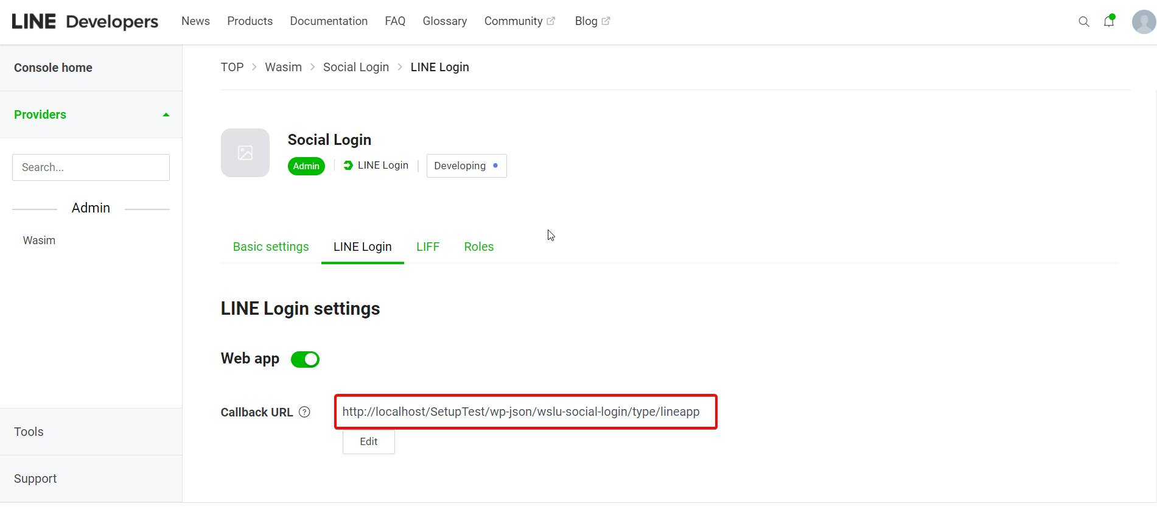Open the FAQ page
The width and height of the screenshot is (1157, 512).
point(395,21)
